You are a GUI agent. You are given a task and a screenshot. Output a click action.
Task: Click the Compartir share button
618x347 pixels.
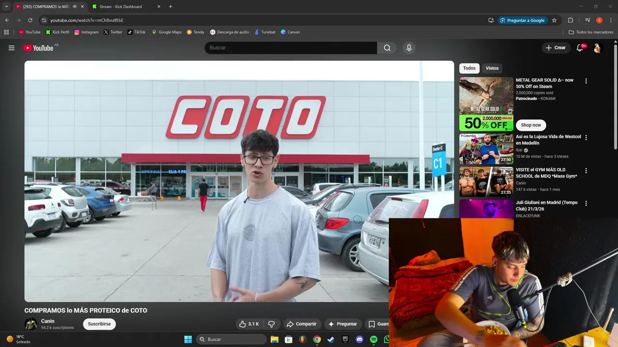tap(301, 324)
